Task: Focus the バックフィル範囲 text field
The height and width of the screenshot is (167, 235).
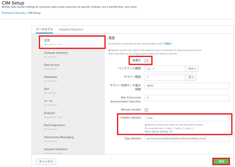Action: [165, 69]
